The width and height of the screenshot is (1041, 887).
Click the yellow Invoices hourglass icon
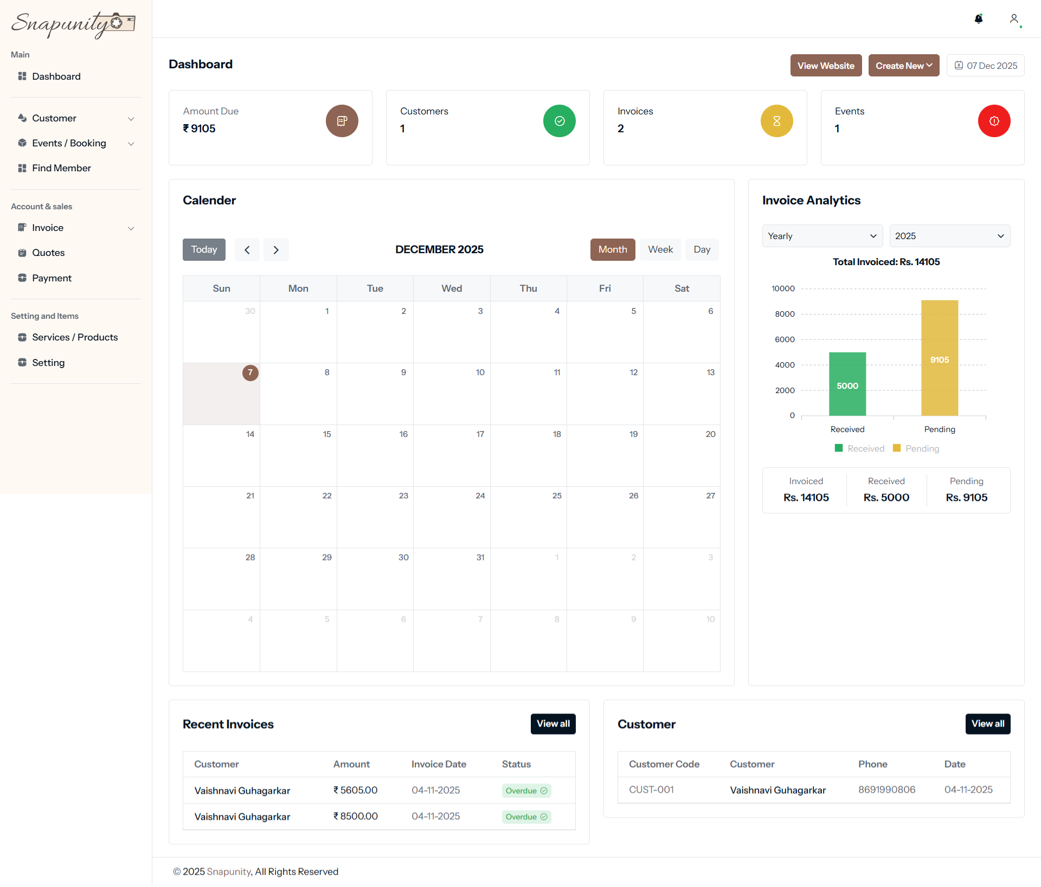tap(776, 121)
